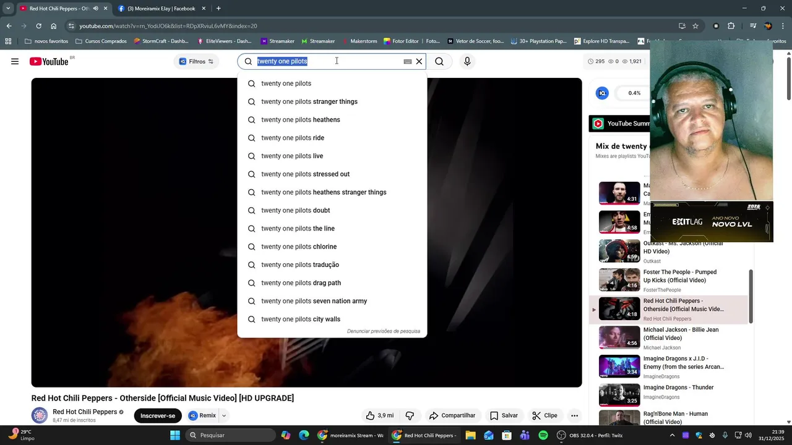Open the 'Cursos Comprados' bookmark folder
The width and height of the screenshot is (792, 445).
tap(101, 41)
